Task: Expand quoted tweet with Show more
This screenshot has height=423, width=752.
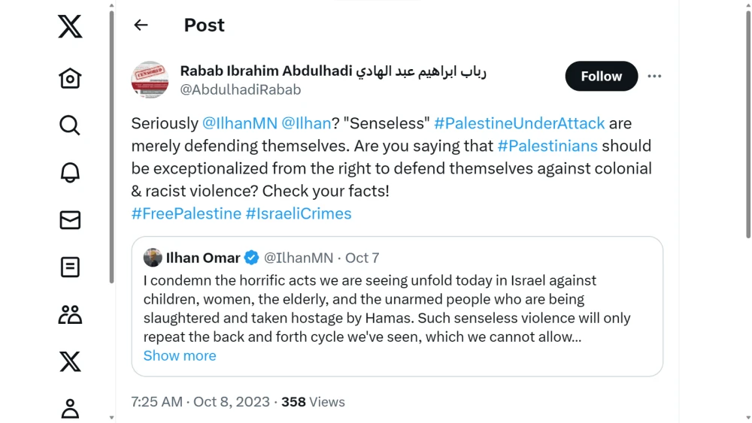Action: click(x=180, y=355)
